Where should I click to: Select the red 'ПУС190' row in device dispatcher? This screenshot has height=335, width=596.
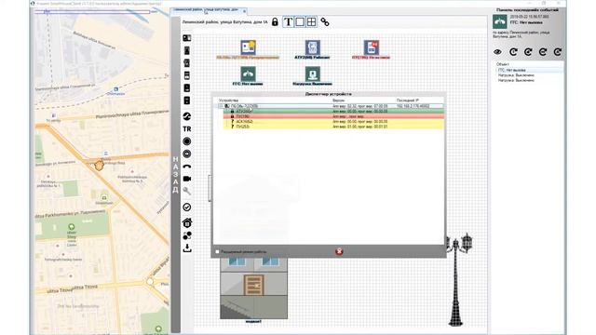point(333,116)
